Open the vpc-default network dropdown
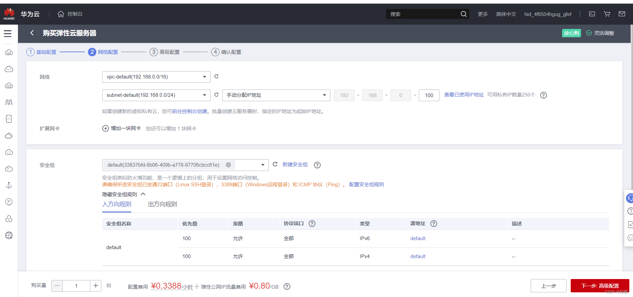633x297 pixels. 156,77
